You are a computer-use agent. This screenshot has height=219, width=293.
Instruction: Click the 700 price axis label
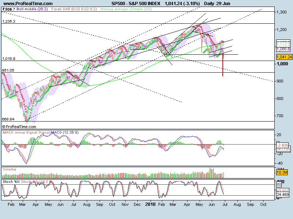pos(280,116)
